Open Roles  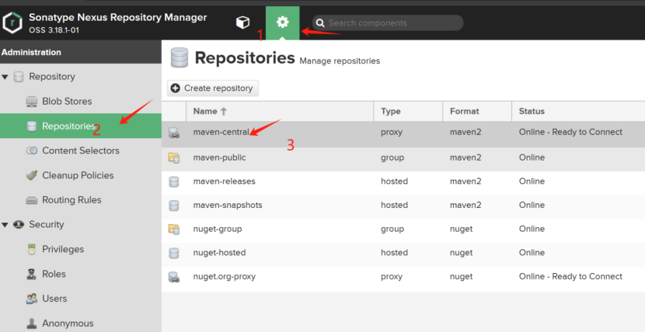pos(54,274)
